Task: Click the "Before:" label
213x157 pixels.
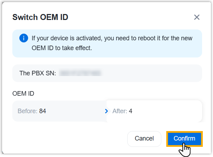Action: click(x=27, y=111)
